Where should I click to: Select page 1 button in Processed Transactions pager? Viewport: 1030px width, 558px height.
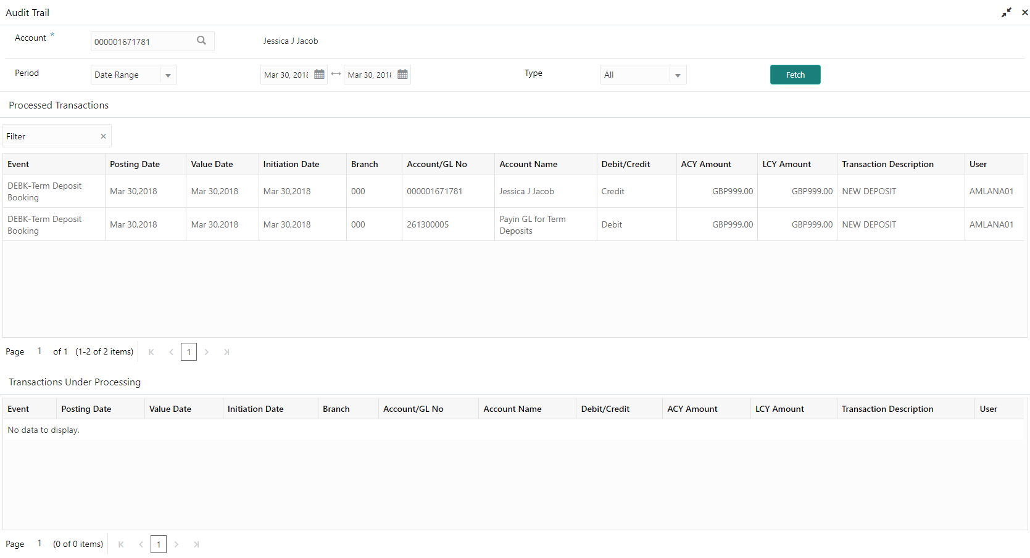[189, 352]
